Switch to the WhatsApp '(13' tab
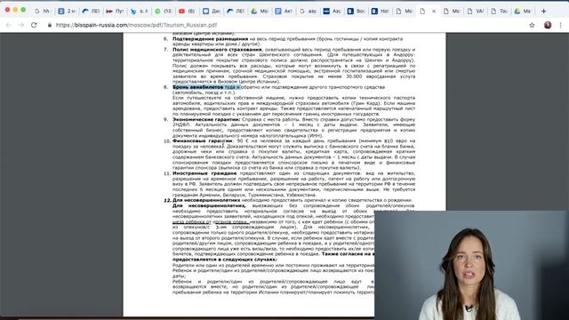This screenshot has height=320, width=569. [164, 12]
